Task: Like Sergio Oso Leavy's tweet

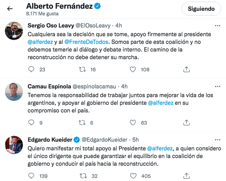Action: coord(133,69)
